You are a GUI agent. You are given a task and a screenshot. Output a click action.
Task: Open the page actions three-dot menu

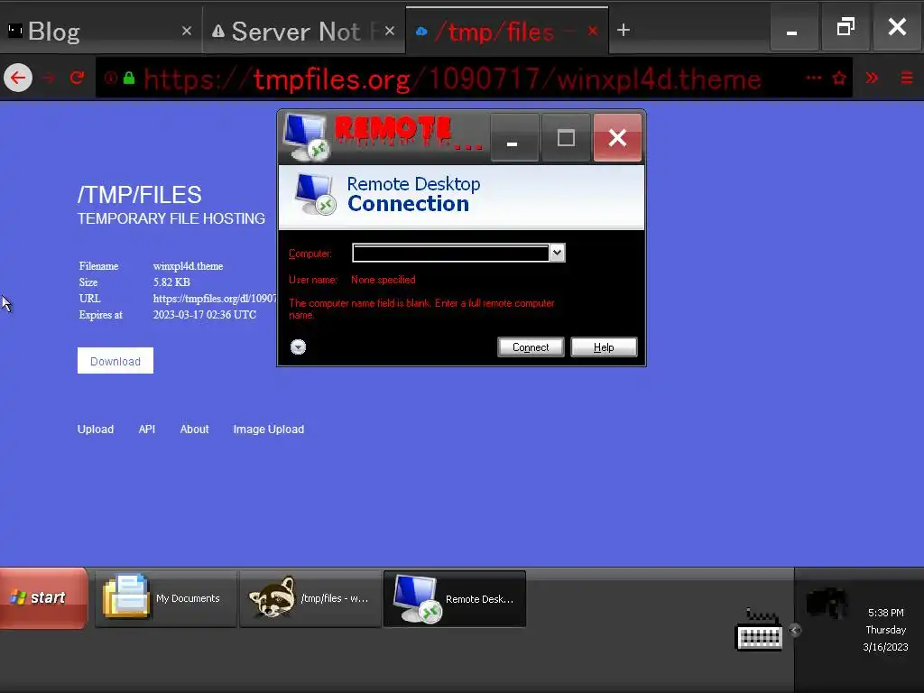pos(814,78)
